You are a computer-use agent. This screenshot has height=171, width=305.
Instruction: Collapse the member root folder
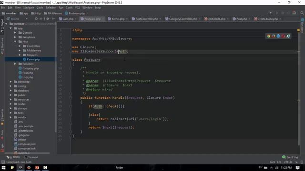point(6,24)
